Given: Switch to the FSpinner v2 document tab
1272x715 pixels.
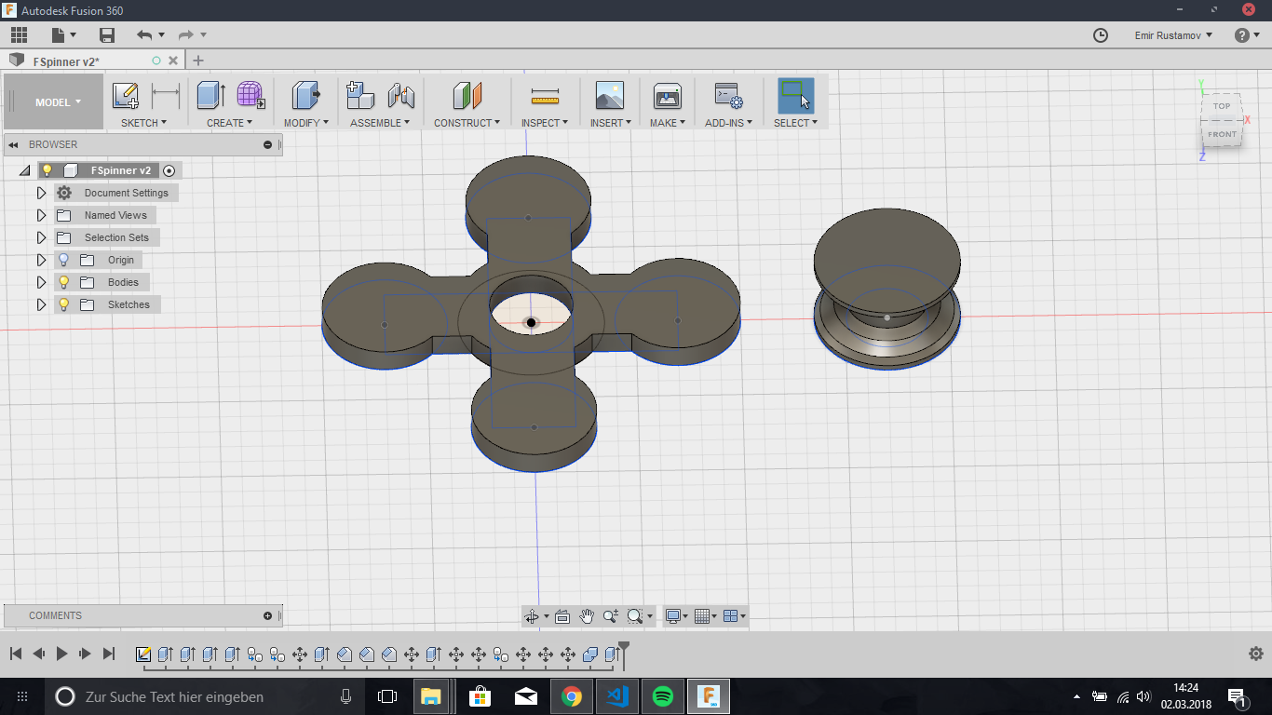Looking at the screenshot, I should tap(66, 61).
